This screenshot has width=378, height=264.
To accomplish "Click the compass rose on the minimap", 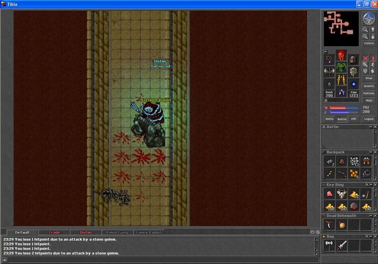I will pyautogui.click(x=369, y=18).
